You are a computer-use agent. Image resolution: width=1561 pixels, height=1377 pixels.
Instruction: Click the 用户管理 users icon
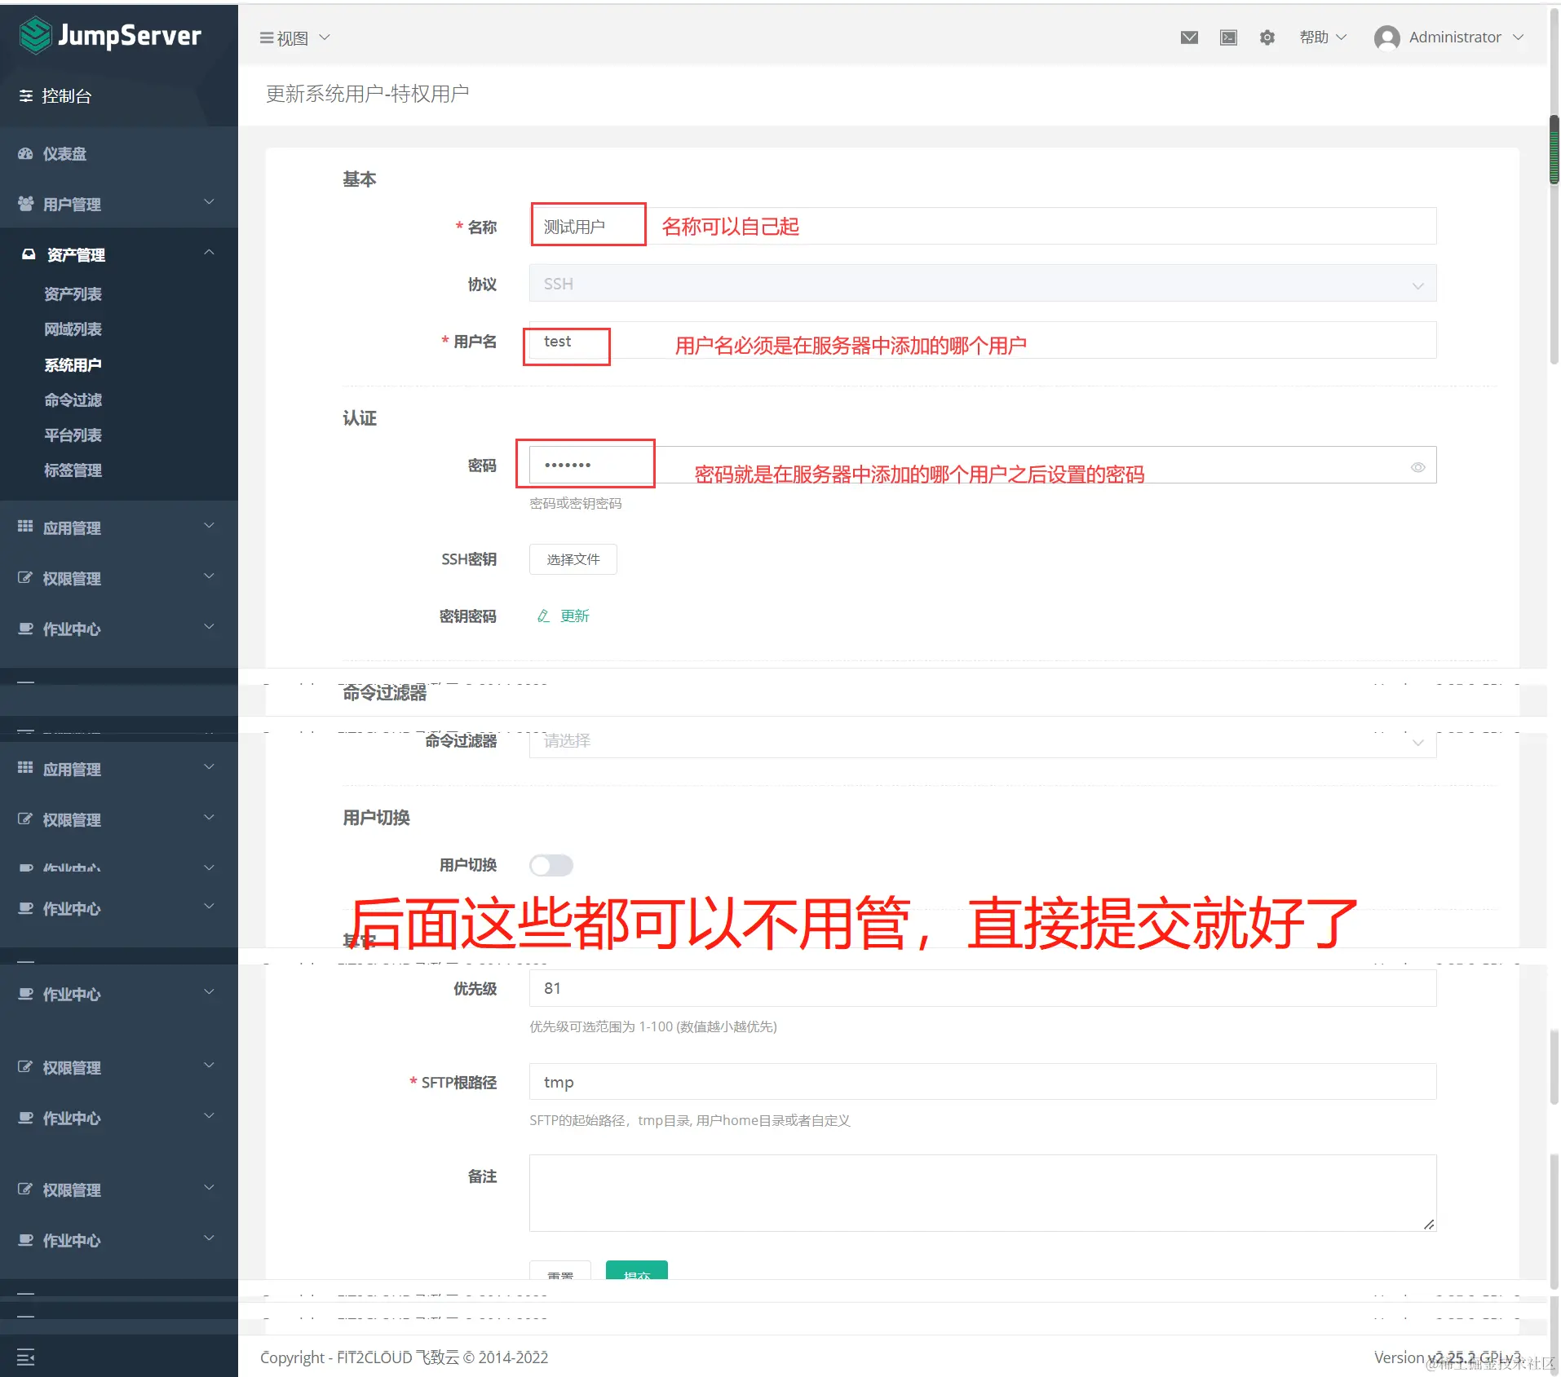(x=26, y=204)
